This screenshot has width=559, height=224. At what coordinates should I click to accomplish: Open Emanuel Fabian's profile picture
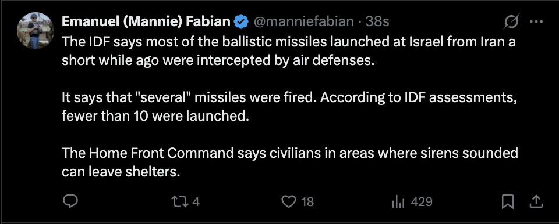click(x=36, y=31)
